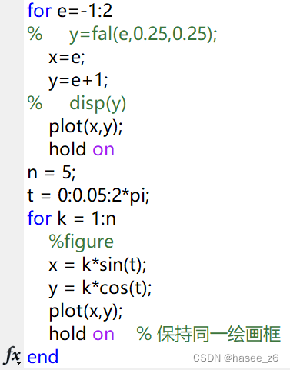The image size is (290, 370).
Task: Click the 'plot(x,y);' line below 'y = k*cos(t);'
Action: click(x=86, y=312)
